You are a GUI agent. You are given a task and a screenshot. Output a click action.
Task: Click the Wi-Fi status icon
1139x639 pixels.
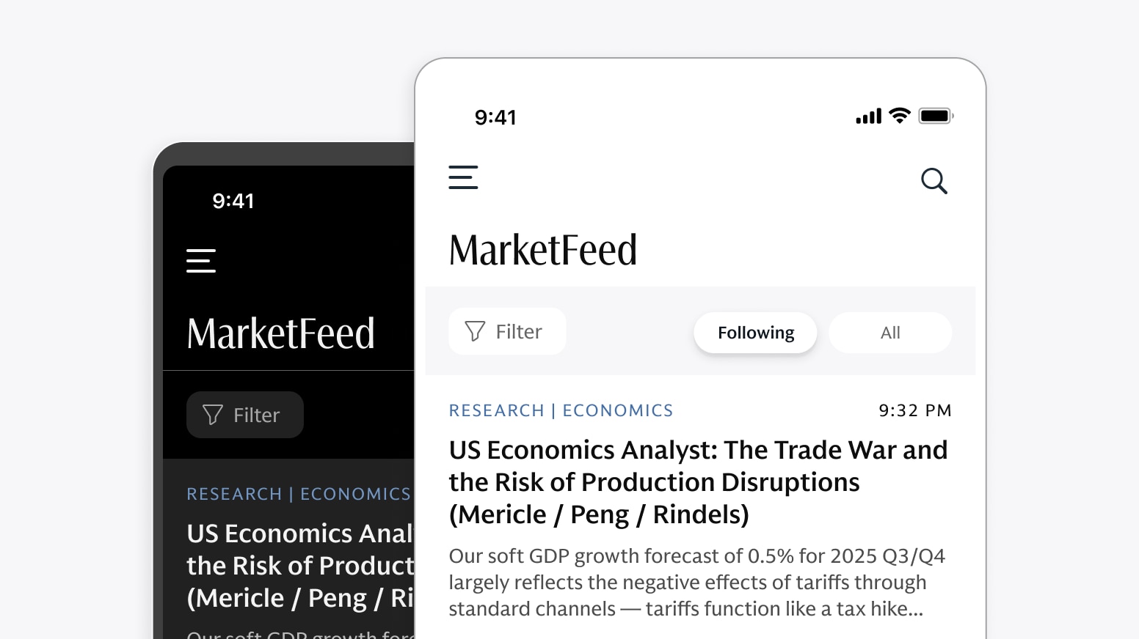(899, 116)
